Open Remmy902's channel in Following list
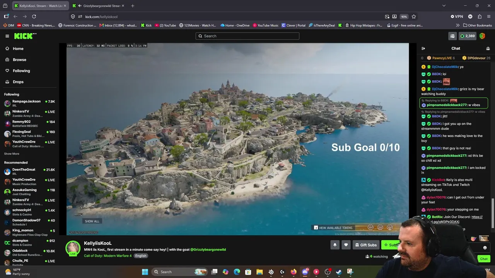 click(29, 124)
